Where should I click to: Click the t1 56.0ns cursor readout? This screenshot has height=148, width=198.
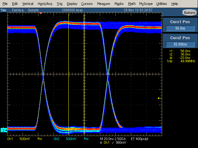(180, 51)
